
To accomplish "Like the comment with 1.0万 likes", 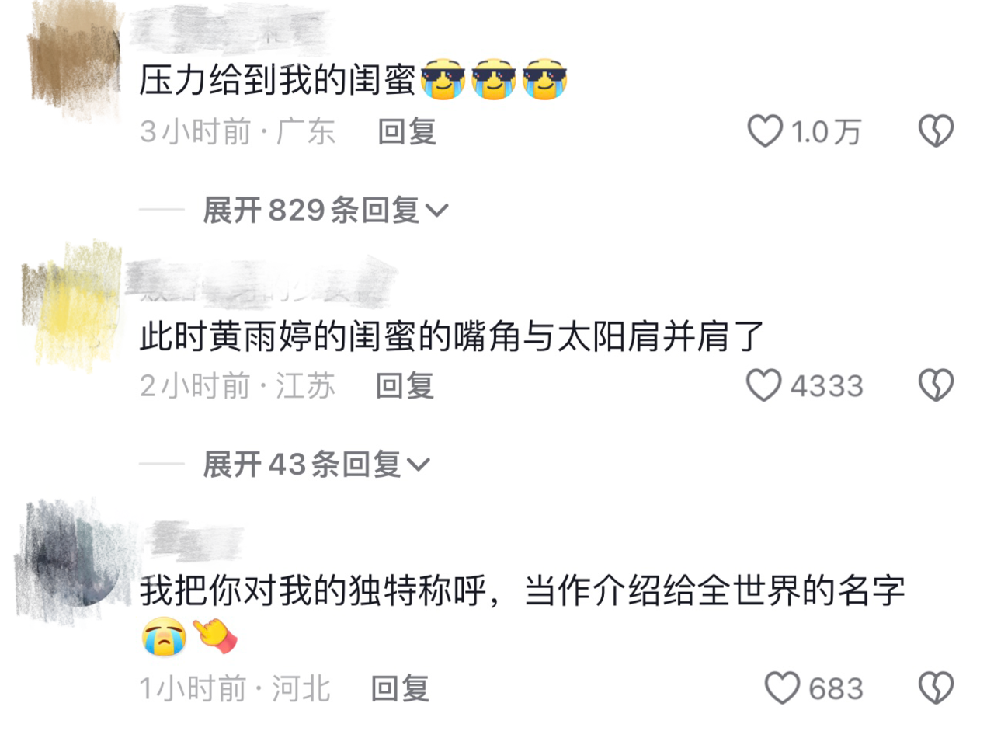I will tap(765, 131).
